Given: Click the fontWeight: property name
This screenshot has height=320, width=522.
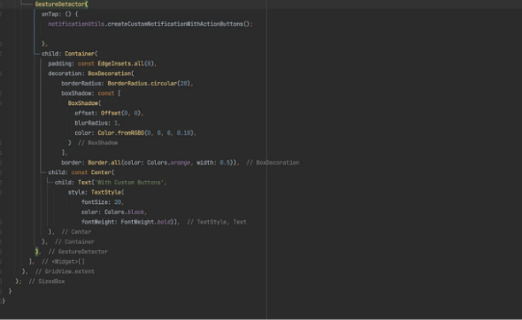Looking at the screenshot, I should [x=100, y=222].
